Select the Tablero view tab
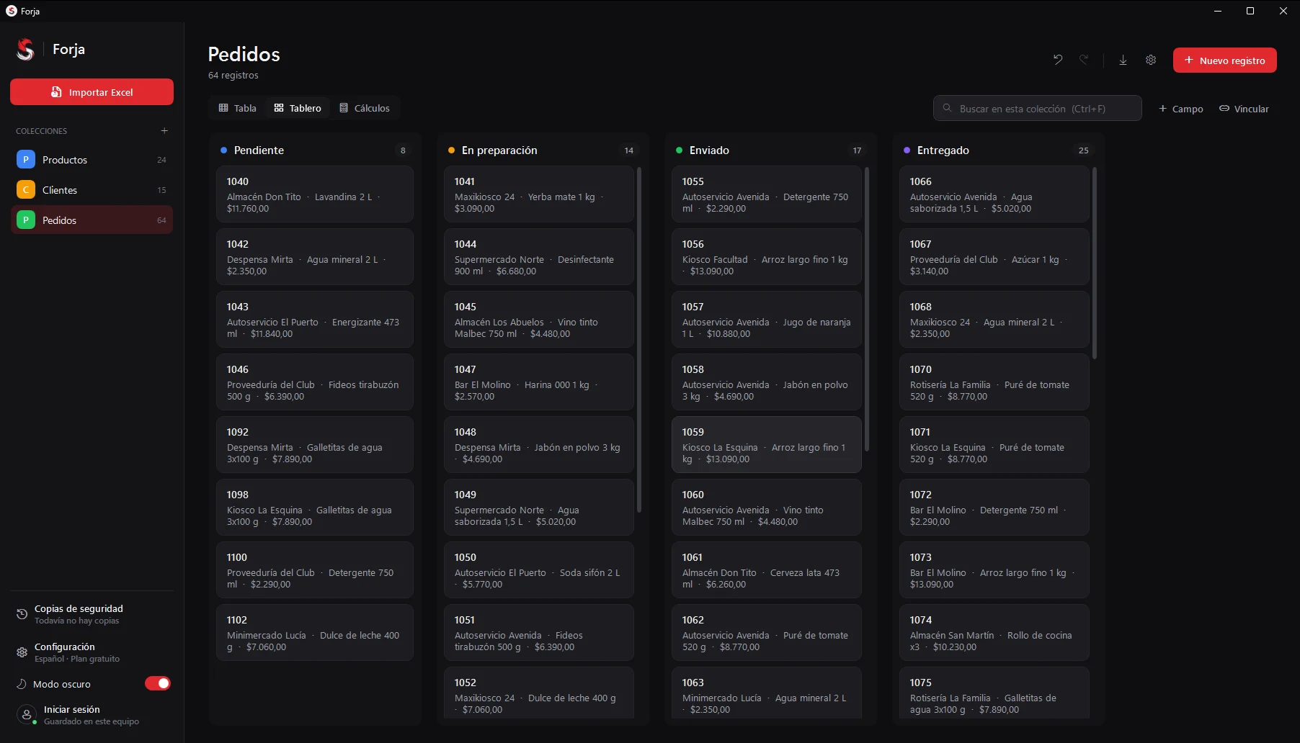1300x743 pixels. tap(298, 108)
